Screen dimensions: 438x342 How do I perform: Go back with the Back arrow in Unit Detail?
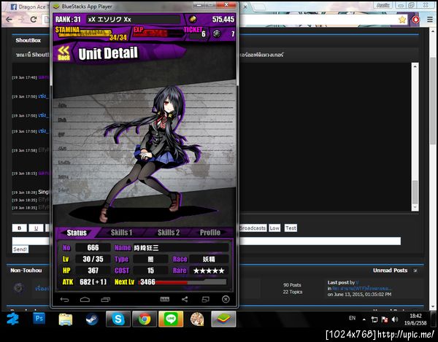coord(64,53)
